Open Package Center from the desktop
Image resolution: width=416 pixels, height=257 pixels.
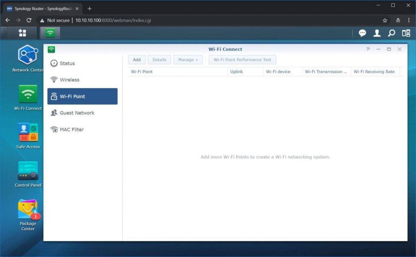point(28,215)
